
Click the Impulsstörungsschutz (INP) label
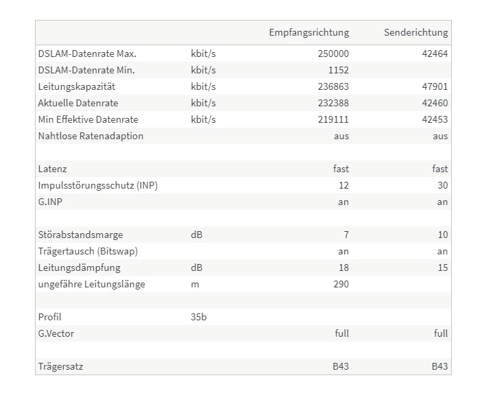click(98, 185)
